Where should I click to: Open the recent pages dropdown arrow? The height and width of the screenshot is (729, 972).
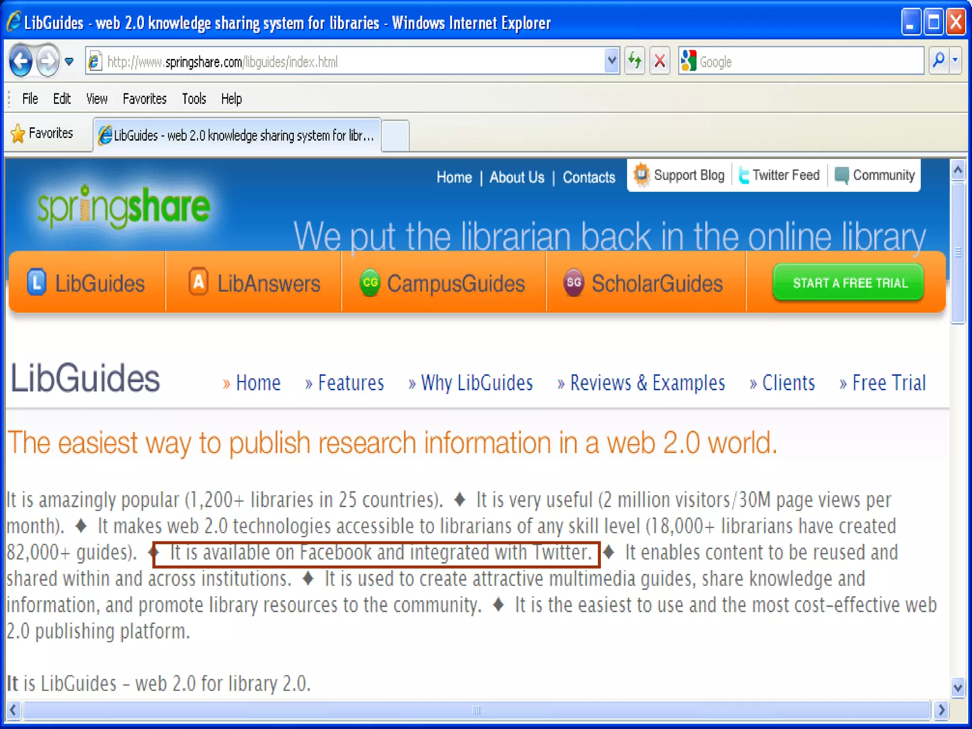69,62
